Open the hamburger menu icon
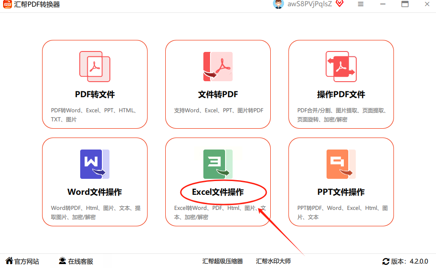 (x=361, y=4)
